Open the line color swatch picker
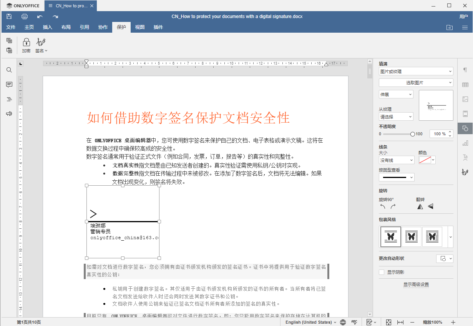473x326 pixels. (x=427, y=160)
